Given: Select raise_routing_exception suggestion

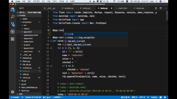Looking at the screenshot, I should (95, 37).
